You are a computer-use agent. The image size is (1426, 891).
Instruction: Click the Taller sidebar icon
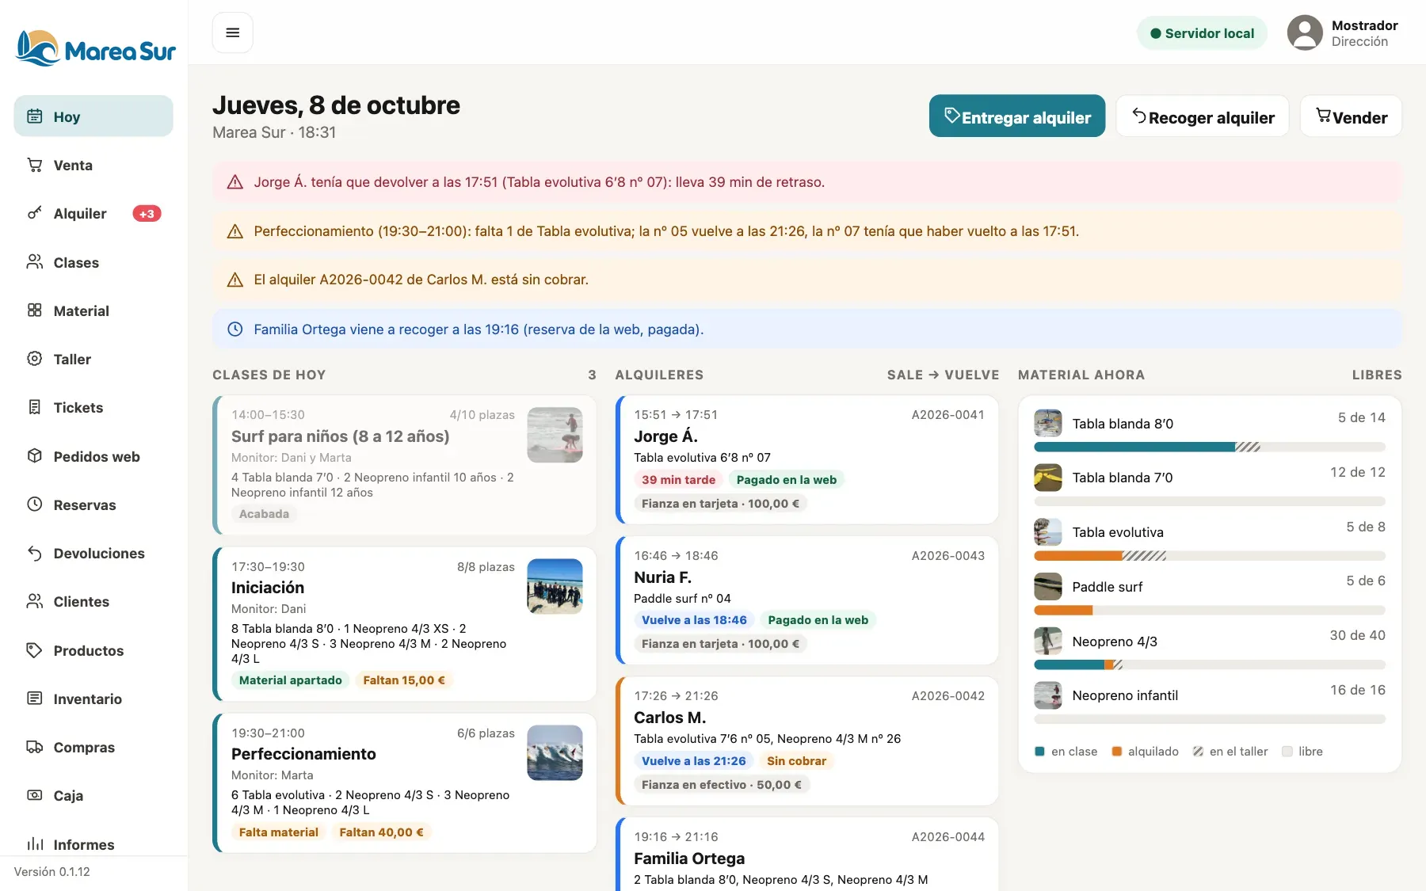click(35, 359)
